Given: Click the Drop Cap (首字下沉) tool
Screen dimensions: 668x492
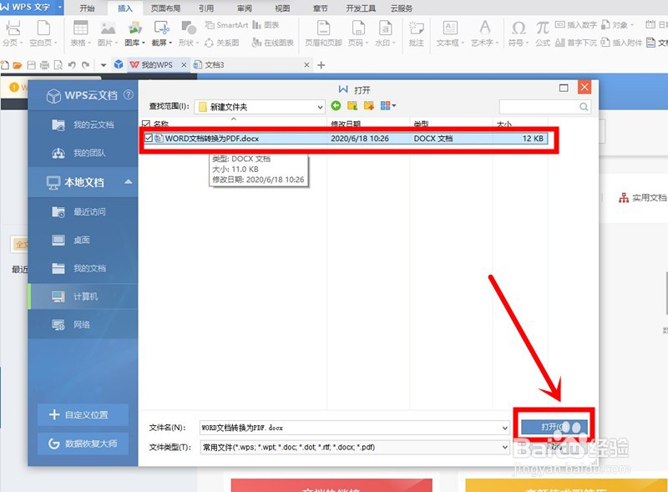Looking at the screenshot, I should [576, 43].
